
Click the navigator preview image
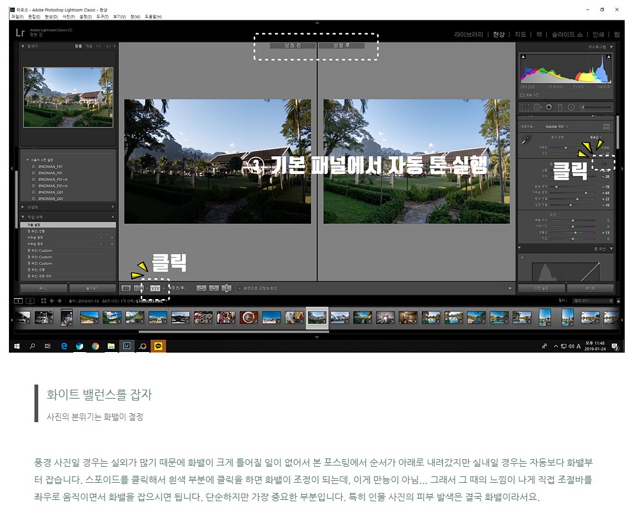[68, 97]
